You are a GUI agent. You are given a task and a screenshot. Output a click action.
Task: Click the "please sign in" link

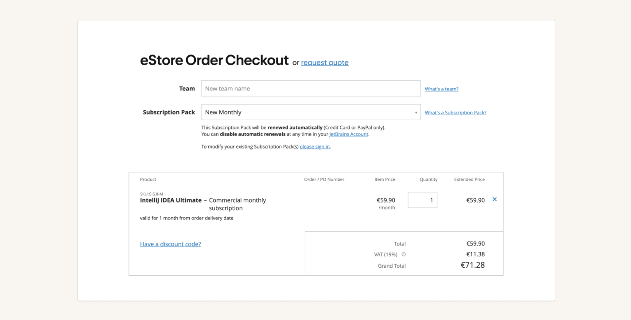click(315, 147)
